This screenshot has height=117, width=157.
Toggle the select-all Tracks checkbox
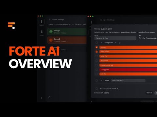tap(96, 81)
